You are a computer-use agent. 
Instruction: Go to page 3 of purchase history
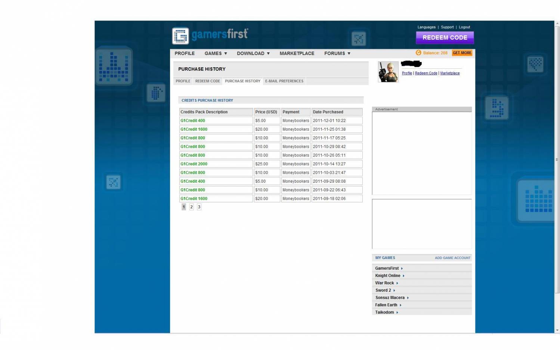tap(199, 207)
